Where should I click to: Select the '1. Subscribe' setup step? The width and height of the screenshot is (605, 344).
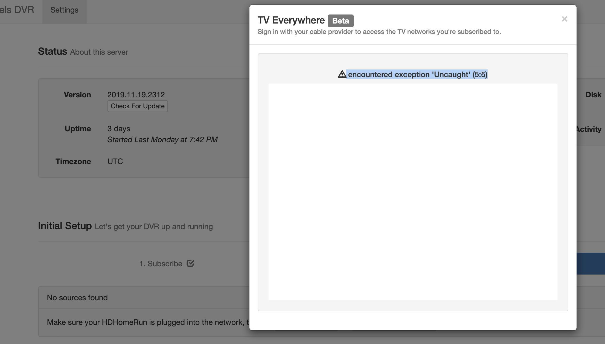pyautogui.click(x=161, y=264)
